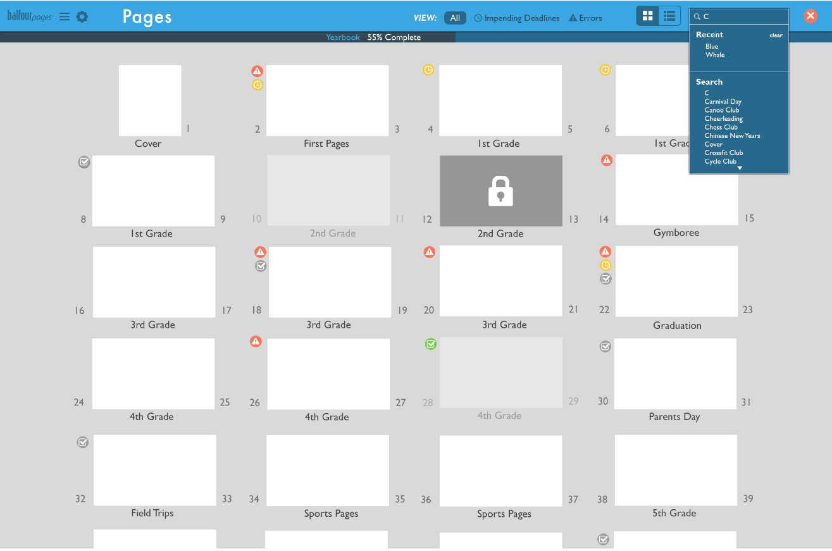Click the error warning icon on Graduation page 22

[x=605, y=251]
